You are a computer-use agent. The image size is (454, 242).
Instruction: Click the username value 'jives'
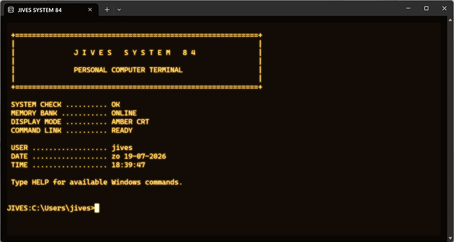122,148
